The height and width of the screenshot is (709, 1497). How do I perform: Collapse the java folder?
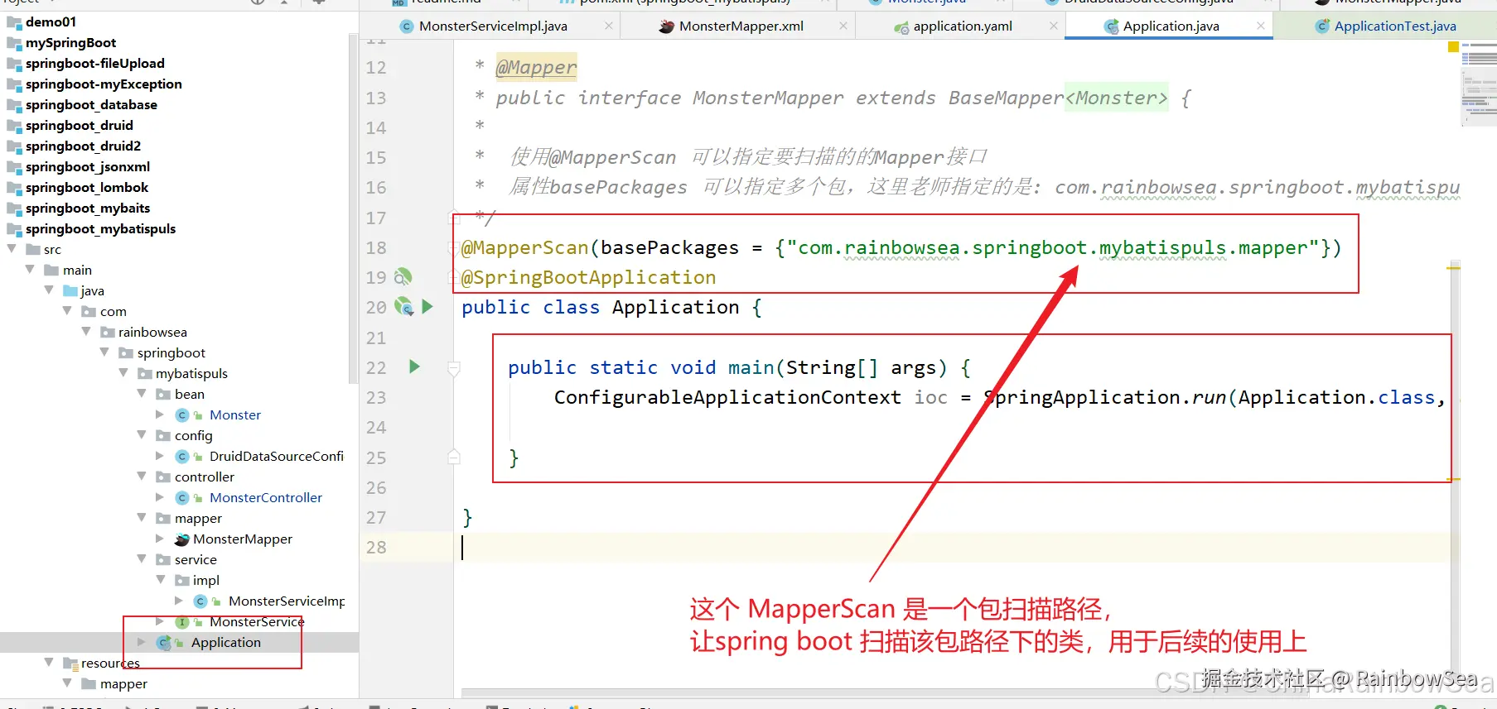[49, 290]
